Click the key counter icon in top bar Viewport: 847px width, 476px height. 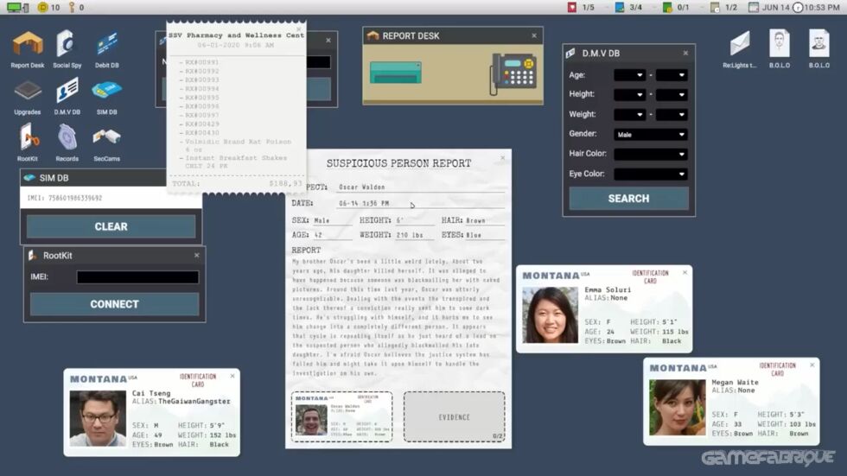pos(71,7)
